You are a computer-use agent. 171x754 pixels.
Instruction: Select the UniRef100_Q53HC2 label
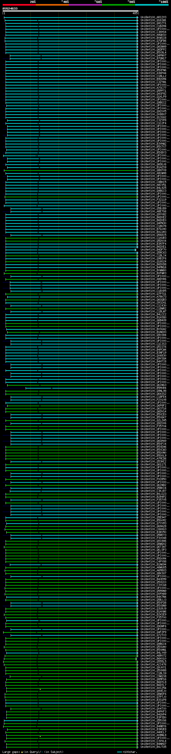[x=153, y=461]
